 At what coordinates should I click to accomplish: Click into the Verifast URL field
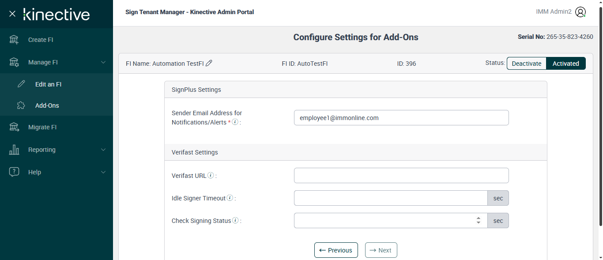click(401, 175)
